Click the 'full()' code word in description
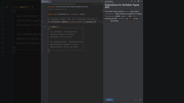184x103 pixels. [x=135, y=16]
